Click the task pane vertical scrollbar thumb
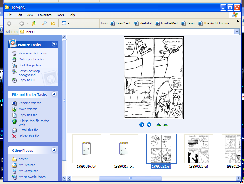The height and width of the screenshot is (184, 244). pos(64,100)
